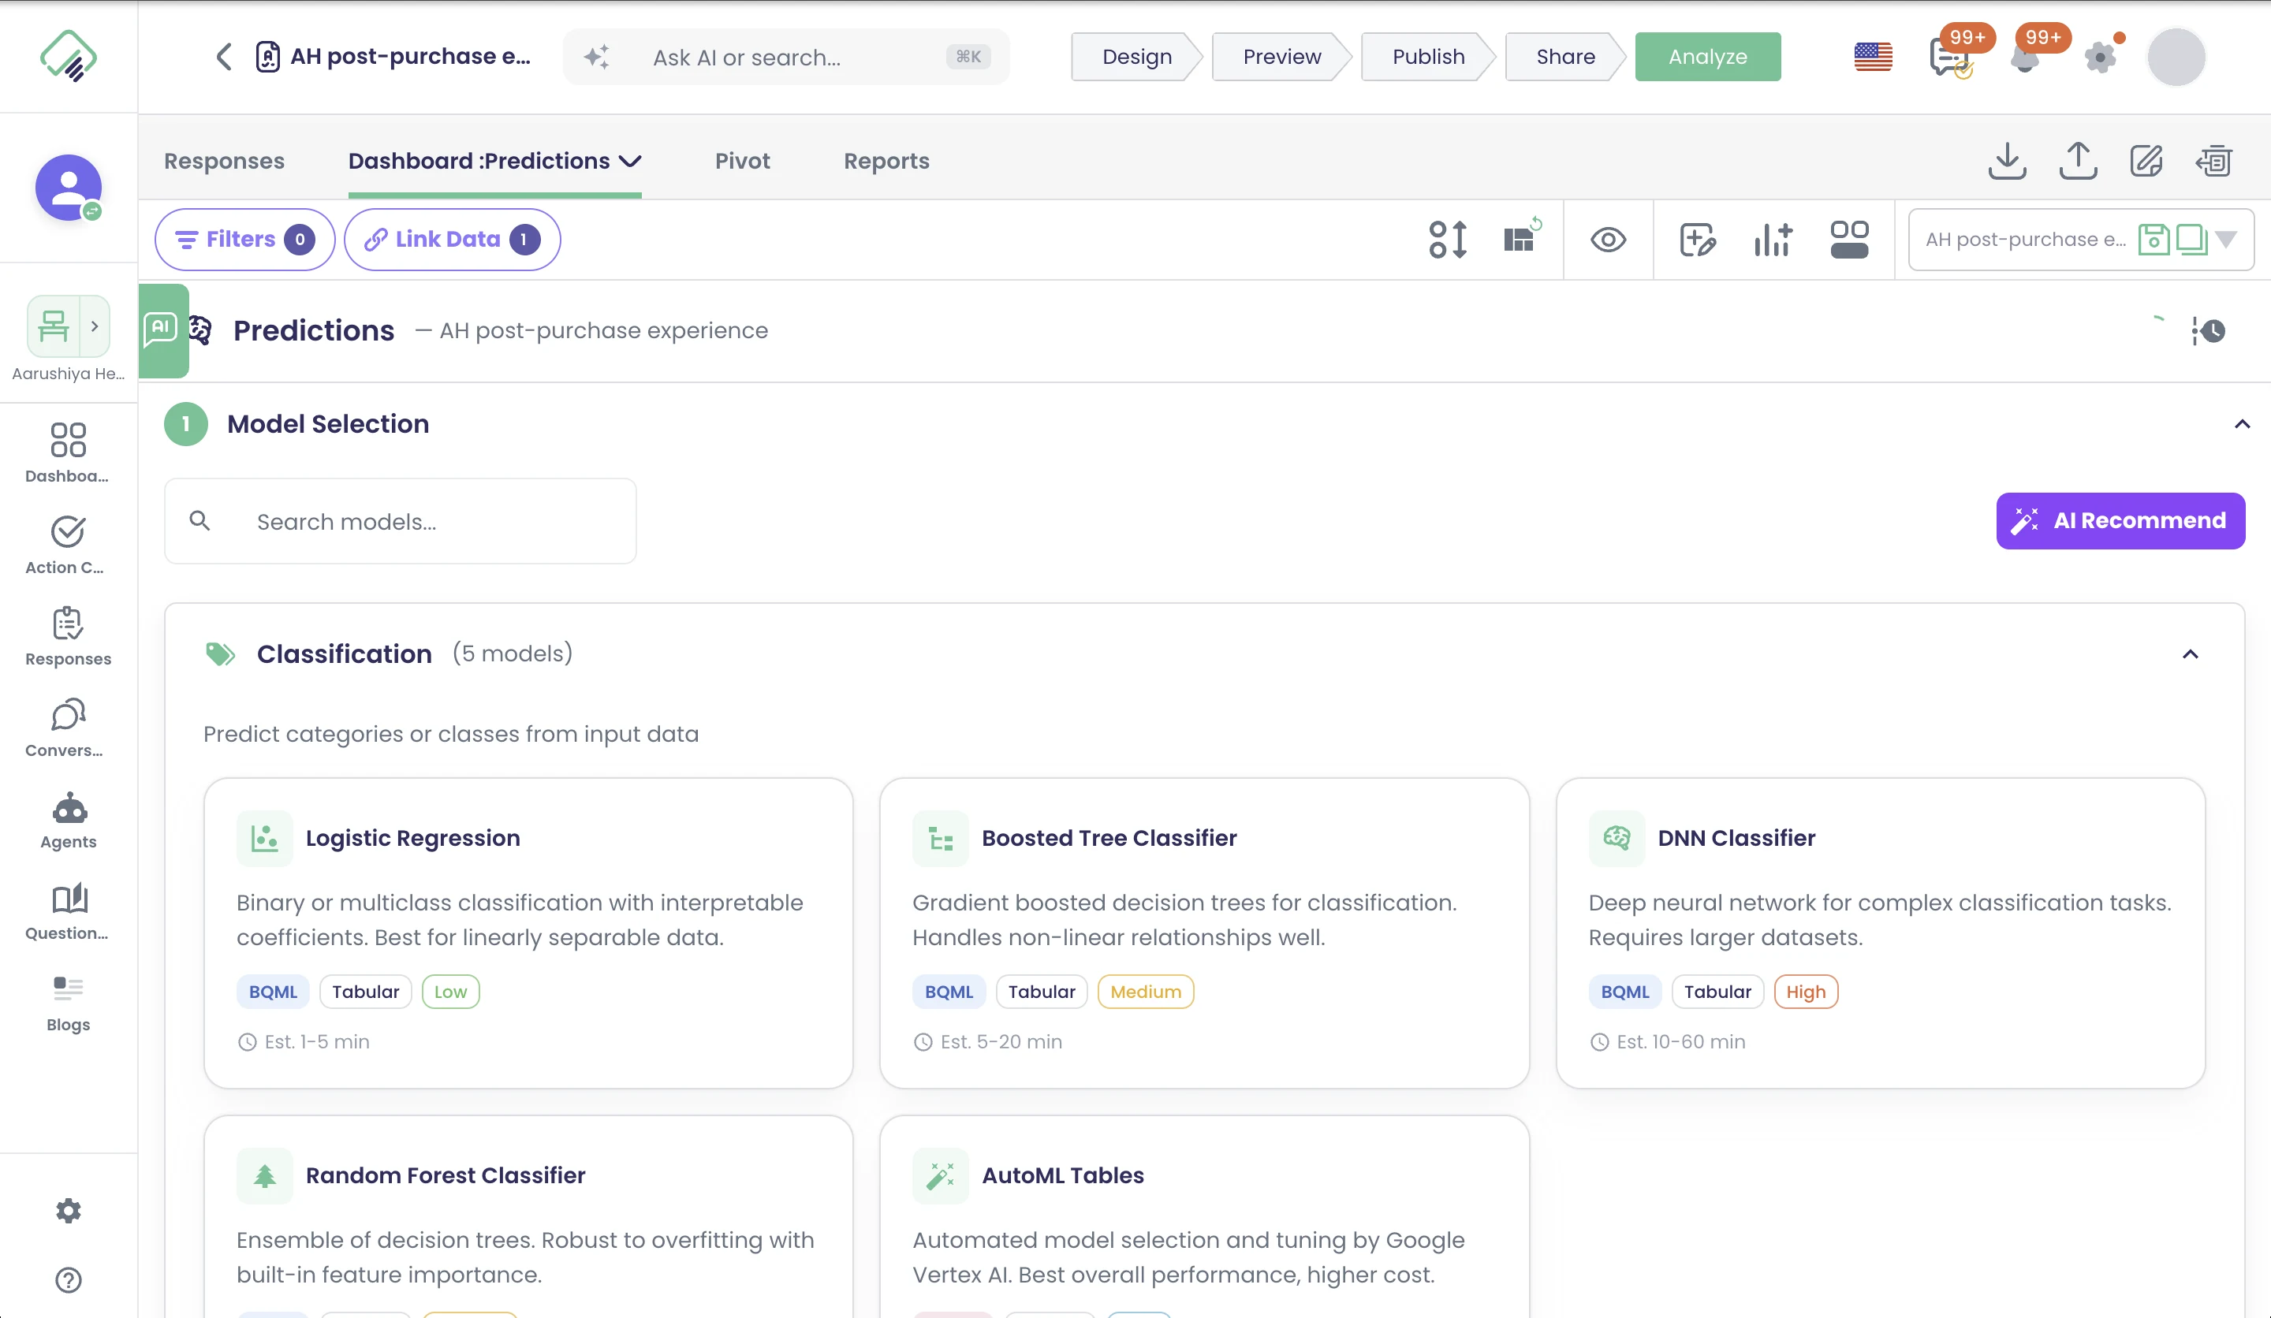Open the Filters button
2271x1318 pixels.
coord(245,240)
